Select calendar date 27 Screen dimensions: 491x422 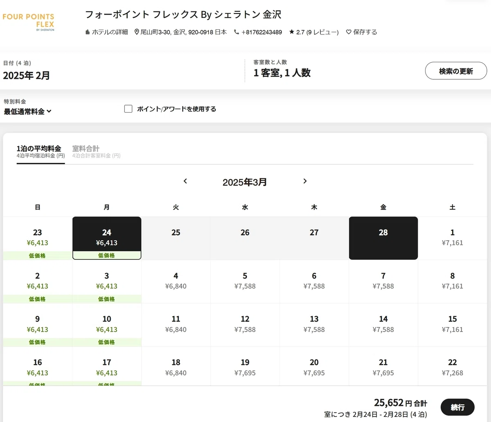[314, 238]
